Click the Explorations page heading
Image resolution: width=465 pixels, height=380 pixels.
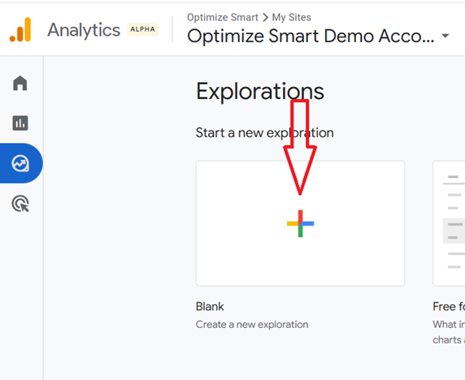pos(260,91)
